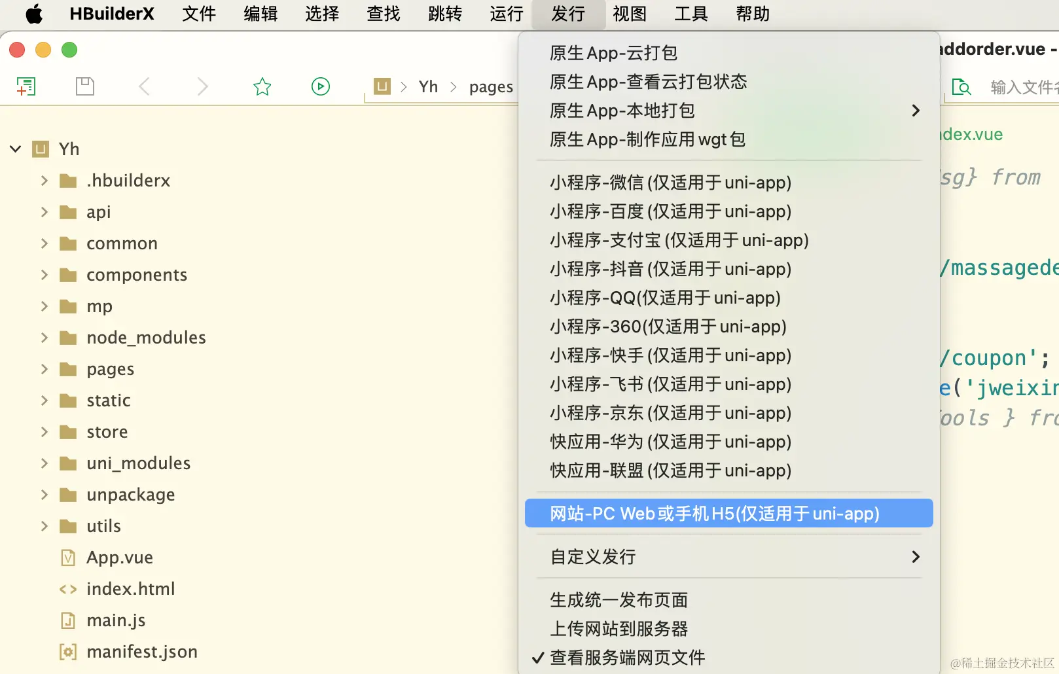The width and height of the screenshot is (1059, 674).
Task: Click the common folder icon
Action: click(68, 243)
